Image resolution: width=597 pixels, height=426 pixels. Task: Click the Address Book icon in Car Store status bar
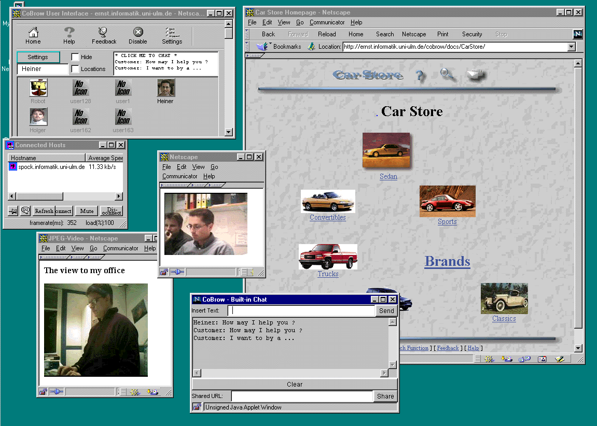[x=542, y=359]
